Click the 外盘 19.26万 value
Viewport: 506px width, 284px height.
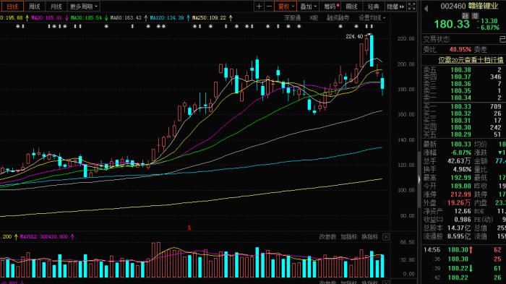click(x=459, y=202)
